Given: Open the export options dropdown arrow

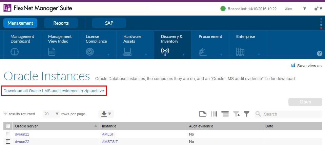Looking at the screenshot, I should [110, 114].
